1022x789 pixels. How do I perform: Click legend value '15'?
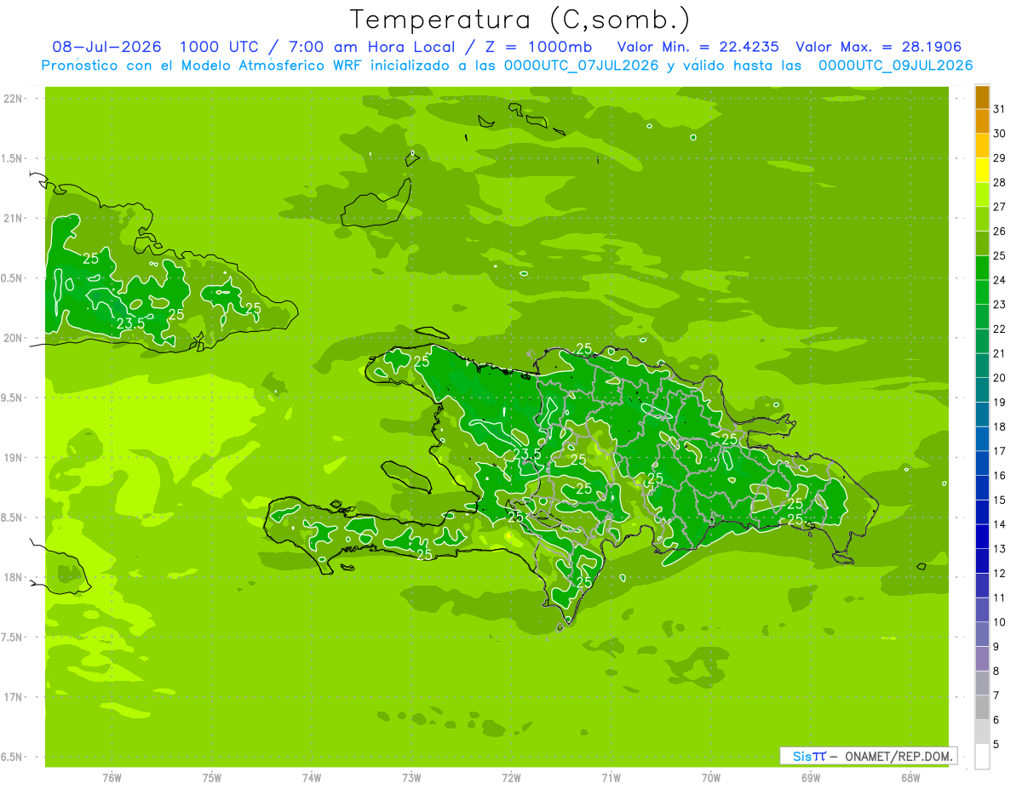tap(999, 500)
